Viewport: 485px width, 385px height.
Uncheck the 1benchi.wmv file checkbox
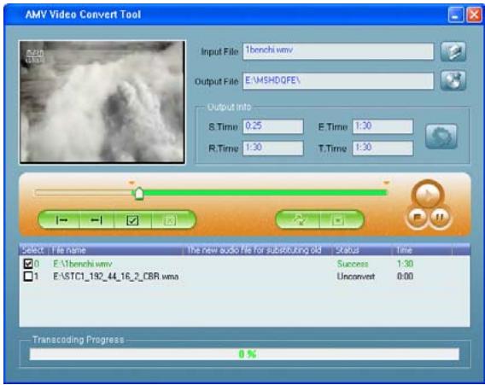[x=28, y=264]
